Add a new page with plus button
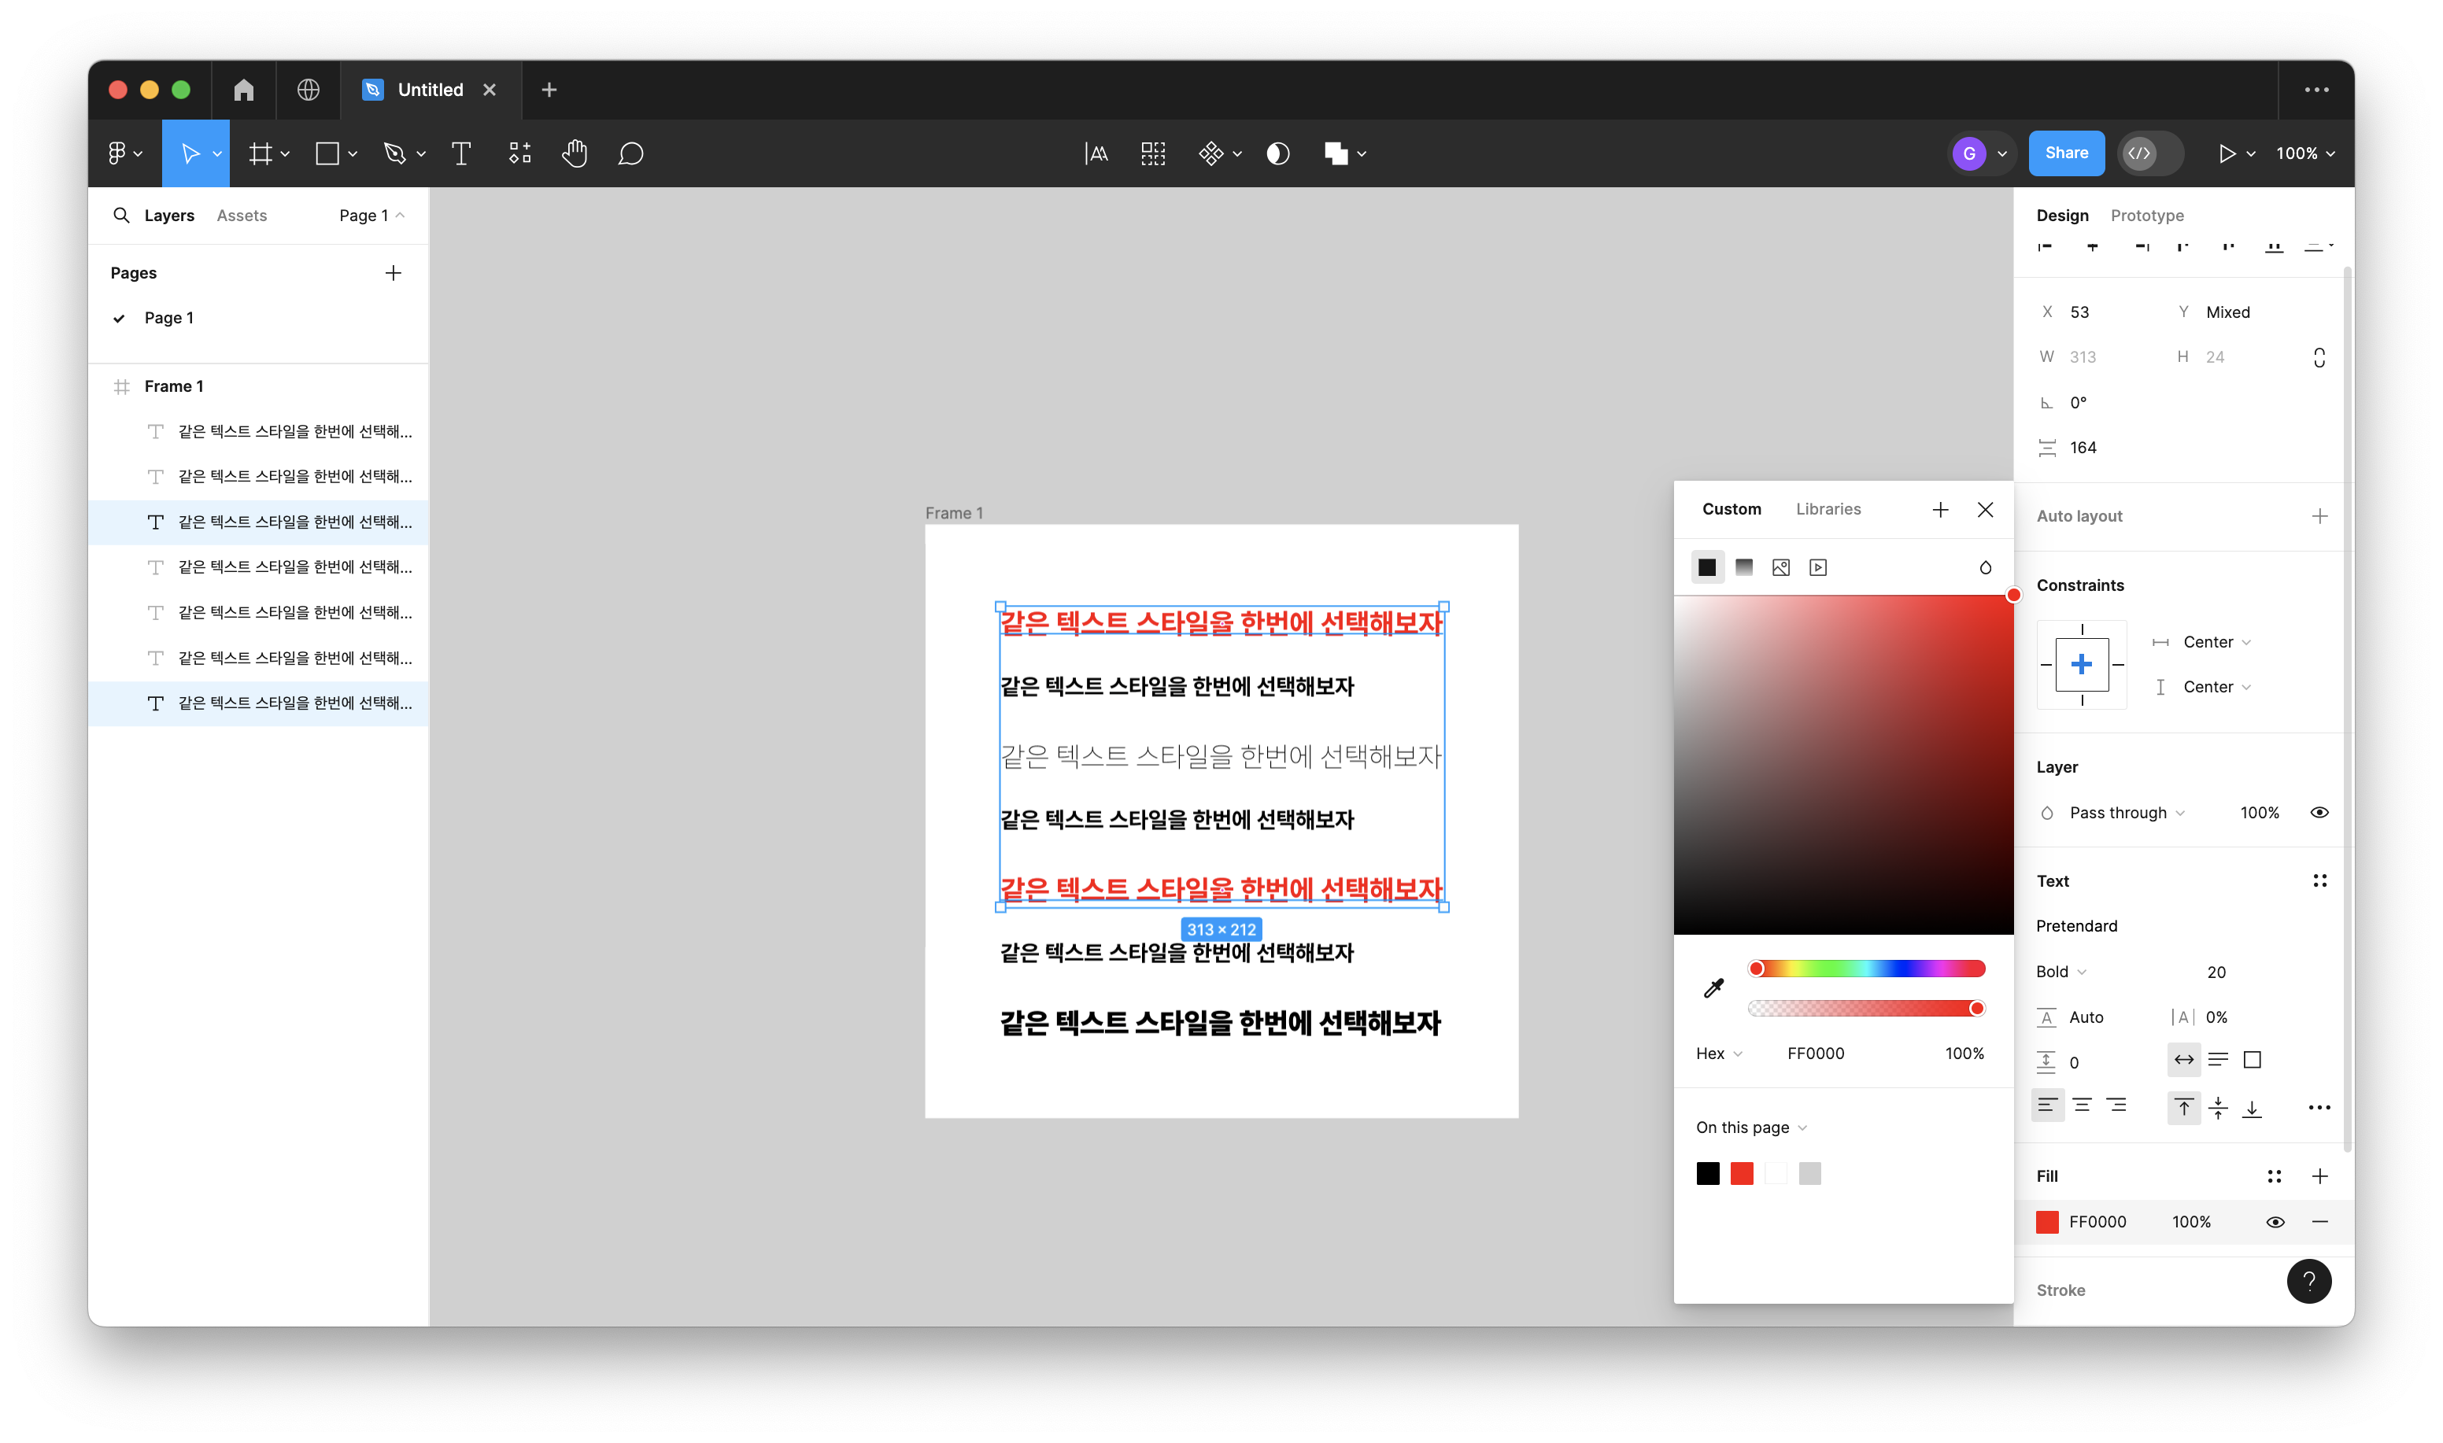 (x=393, y=273)
